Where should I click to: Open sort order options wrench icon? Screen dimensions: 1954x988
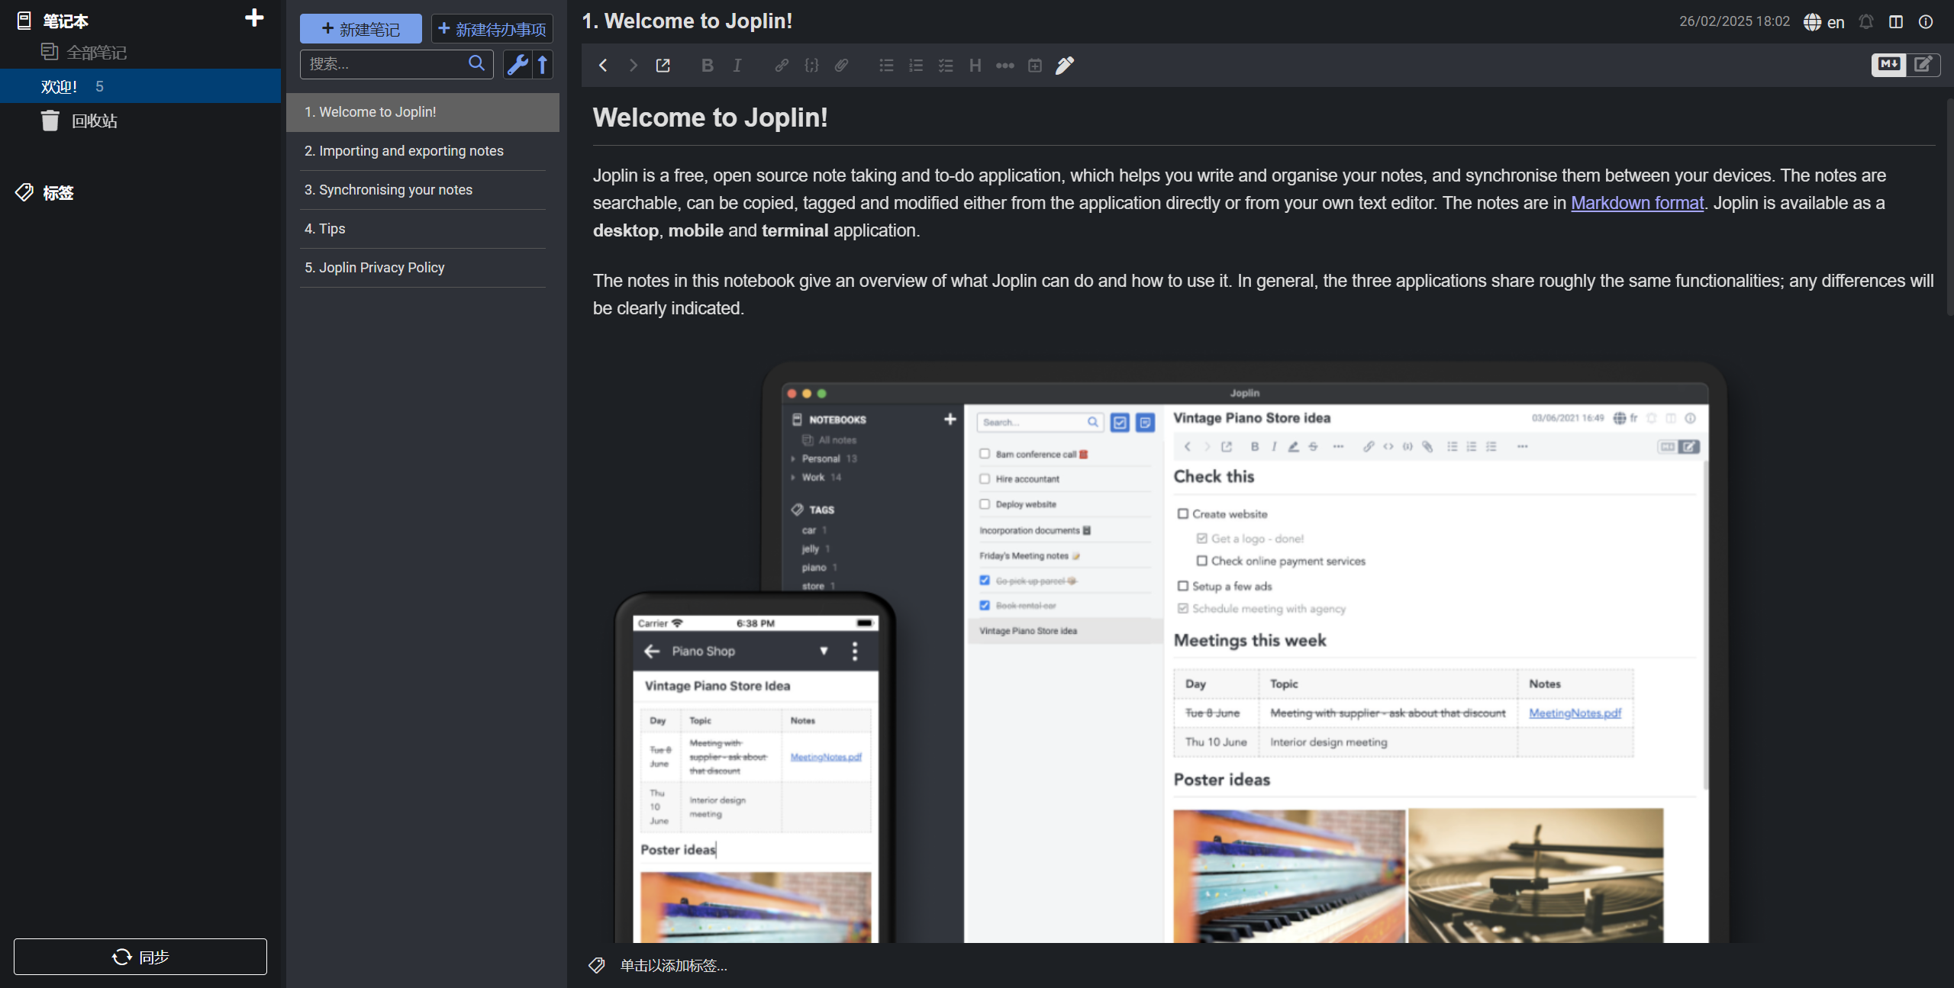coord(518,64)
